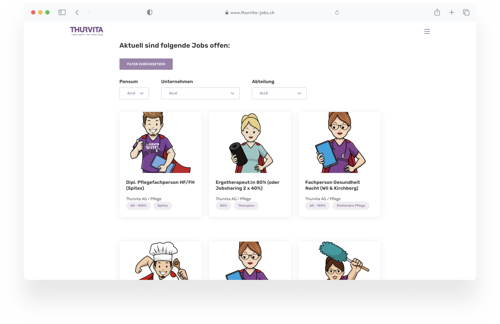The height and width of the screenshot is (324, 500).
Task: Click 'Thurvita AG / Pflege' under Ergotherapeut:in
Action: [233, 199]
